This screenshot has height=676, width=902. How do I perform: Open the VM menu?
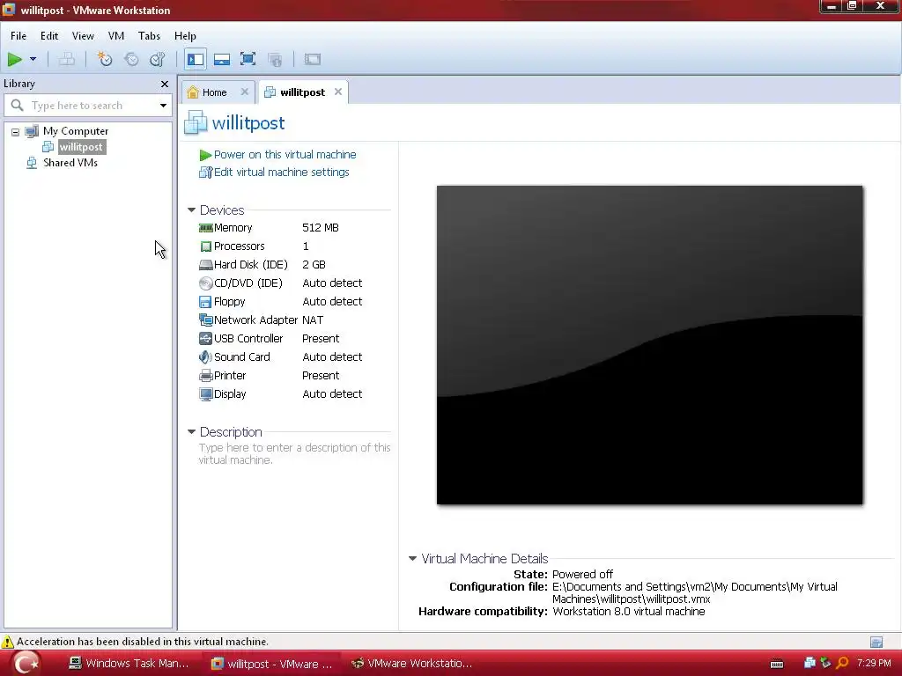pos(116,35)
